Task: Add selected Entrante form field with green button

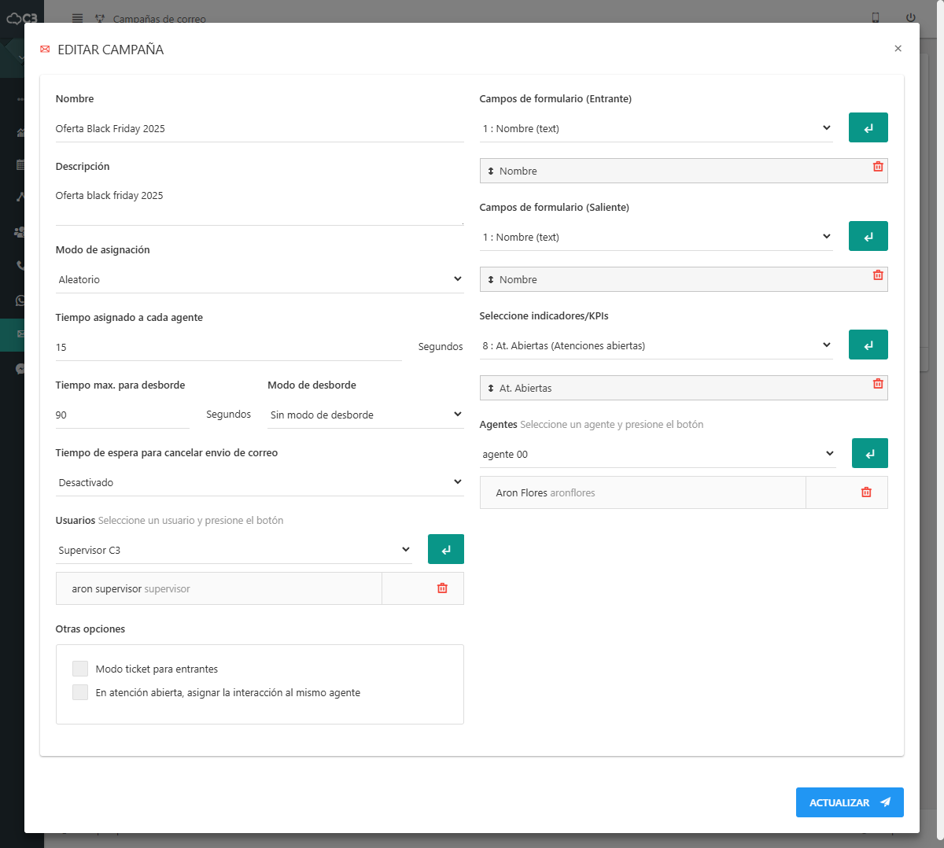Action: coord(868,127)
